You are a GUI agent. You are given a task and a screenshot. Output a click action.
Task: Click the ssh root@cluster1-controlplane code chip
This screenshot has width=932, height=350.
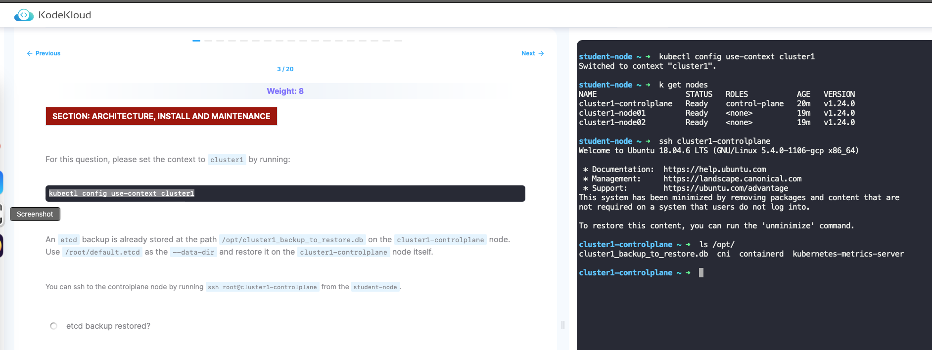coord(262,287)
